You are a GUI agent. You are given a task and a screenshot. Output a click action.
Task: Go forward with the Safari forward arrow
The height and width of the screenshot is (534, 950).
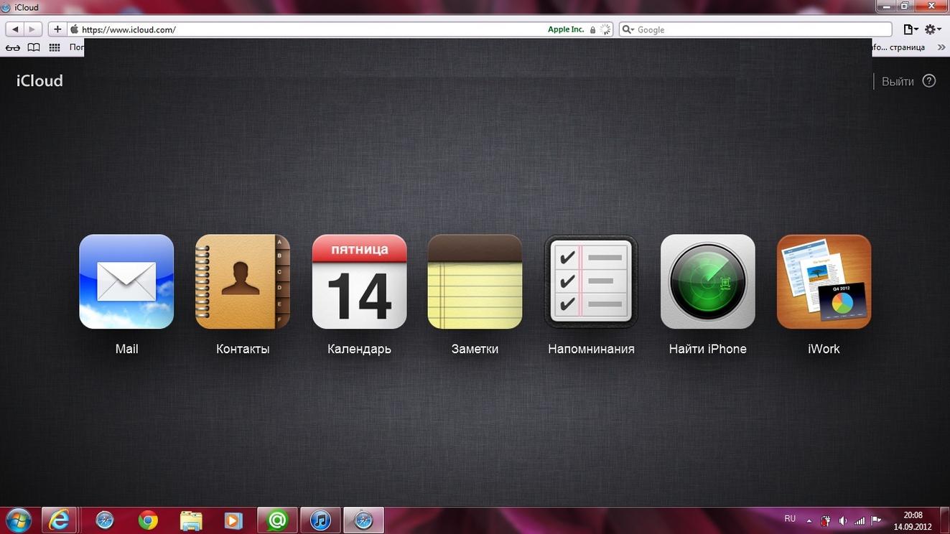(x=33, y=29)
